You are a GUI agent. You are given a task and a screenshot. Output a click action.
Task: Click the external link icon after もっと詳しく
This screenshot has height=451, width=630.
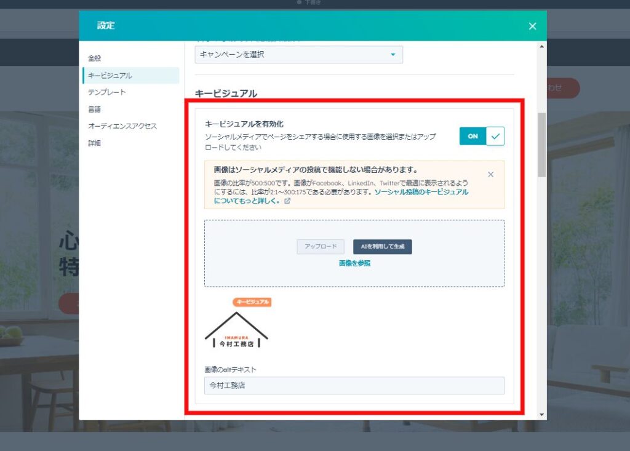coord(287,201)
